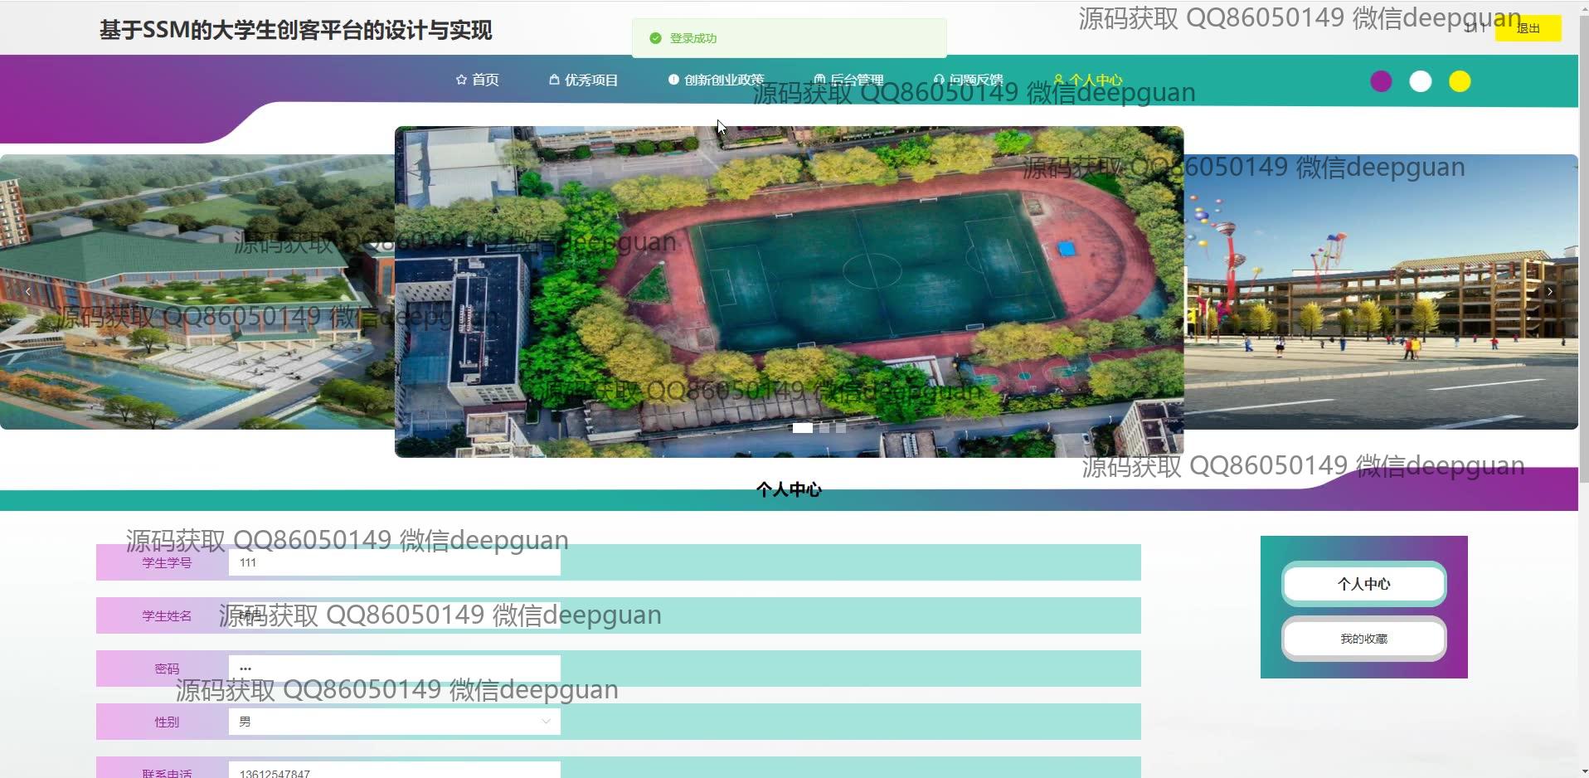
Task: Click the 密码 field label
Action: (167, 669)
